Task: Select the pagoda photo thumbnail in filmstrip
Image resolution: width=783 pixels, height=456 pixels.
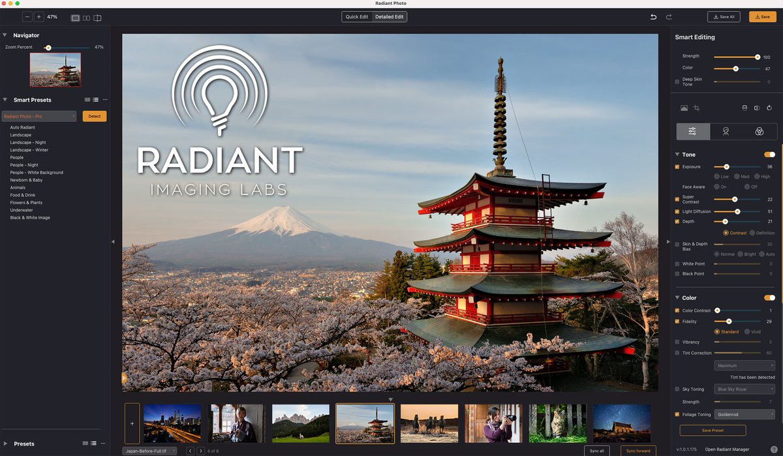Action: tap(365, 423)
